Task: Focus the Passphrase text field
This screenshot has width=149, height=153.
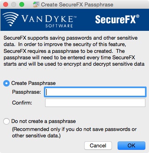Action: click(95, 92)
